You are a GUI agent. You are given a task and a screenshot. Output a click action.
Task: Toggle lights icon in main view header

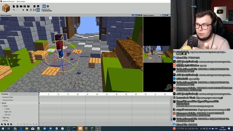click(x=135, y=15)
